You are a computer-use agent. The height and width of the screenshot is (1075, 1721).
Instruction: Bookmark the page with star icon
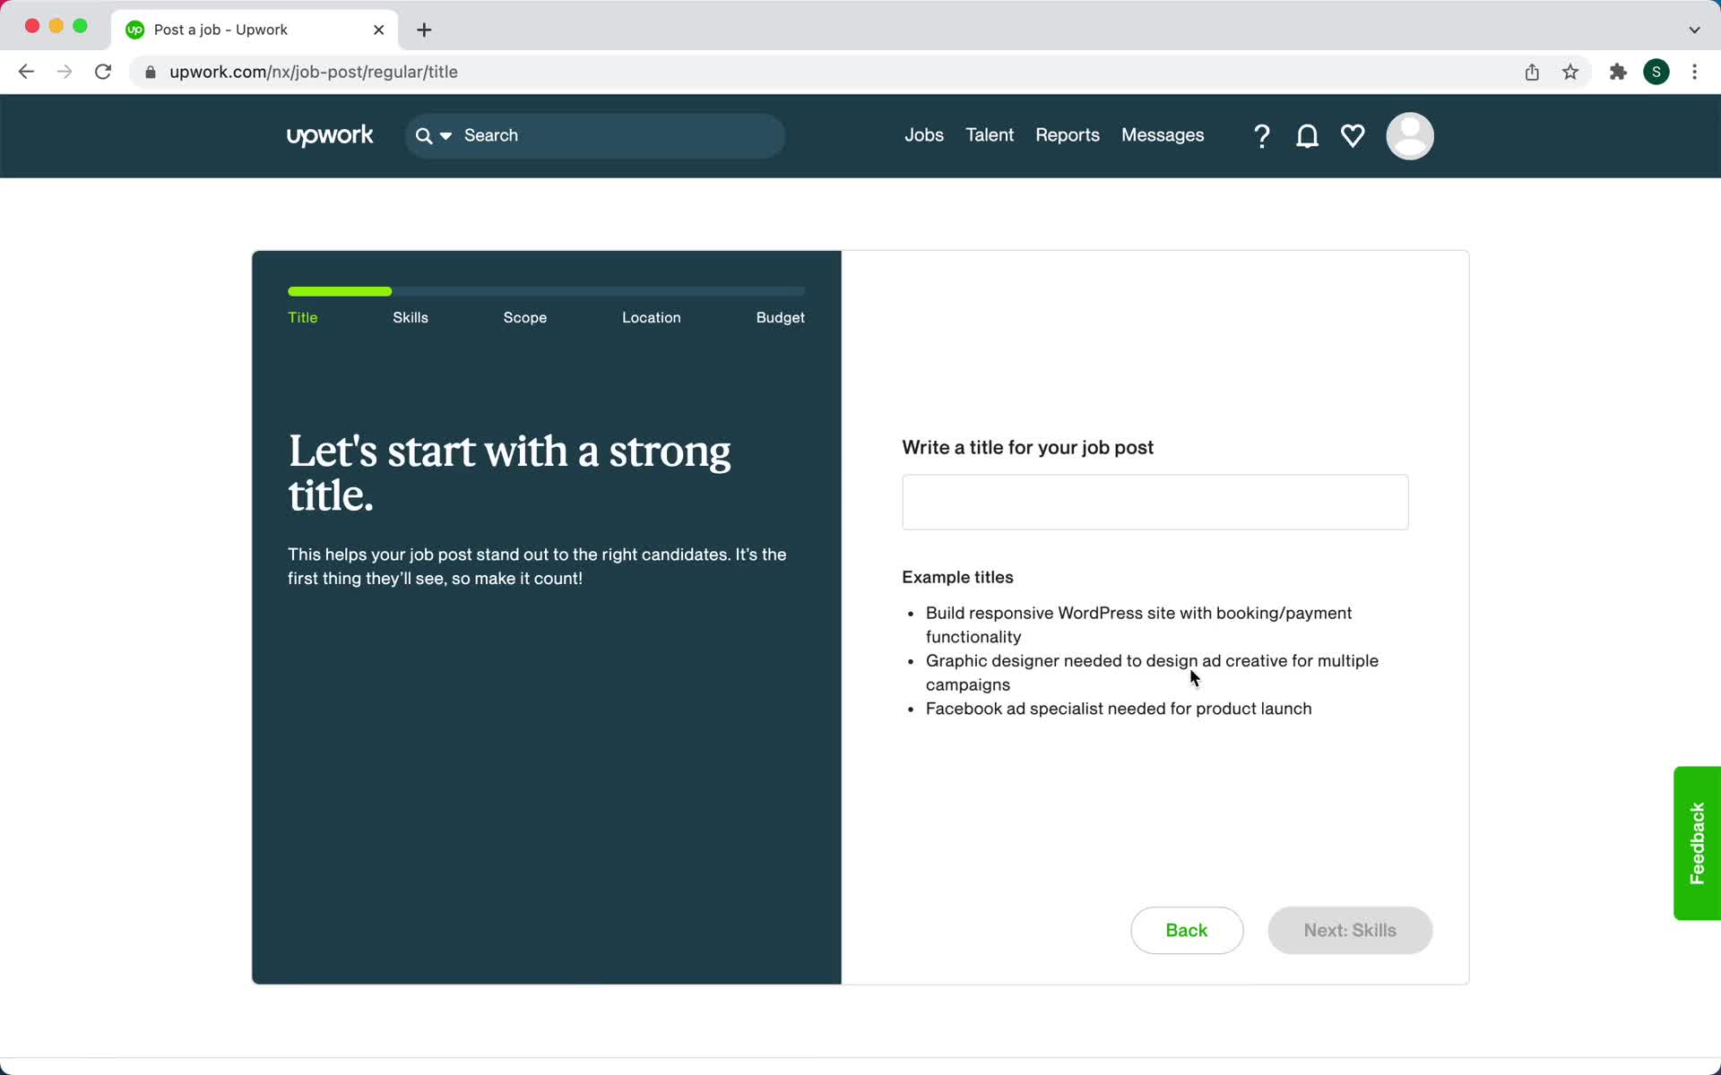pyautogui.click(x=1570, y=72)
